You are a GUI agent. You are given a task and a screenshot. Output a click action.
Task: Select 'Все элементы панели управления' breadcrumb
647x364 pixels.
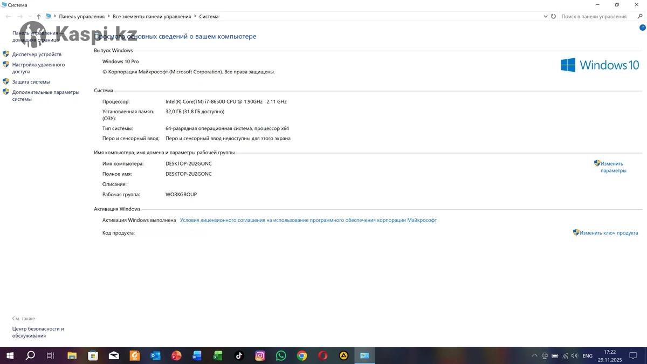click(x=152, y=17)
